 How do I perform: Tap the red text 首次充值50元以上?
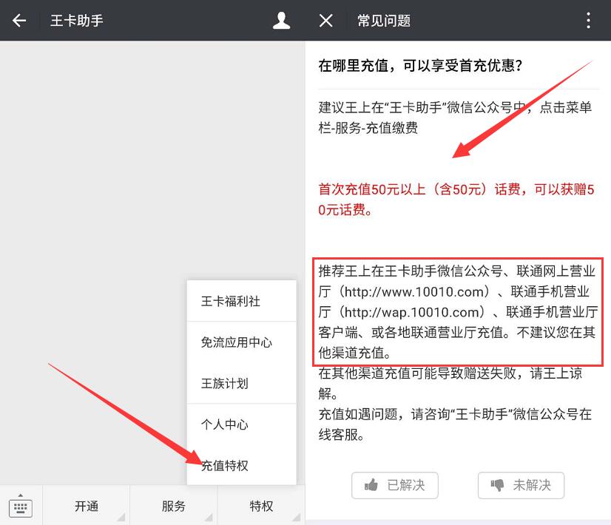tap(372, 189)
